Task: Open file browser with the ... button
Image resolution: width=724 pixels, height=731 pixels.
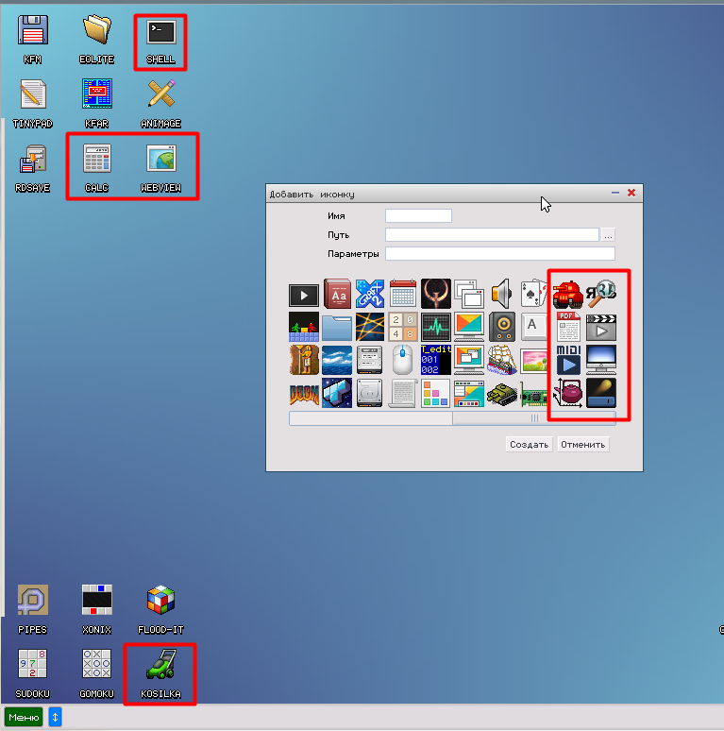Action: click(x=608, y=235)
